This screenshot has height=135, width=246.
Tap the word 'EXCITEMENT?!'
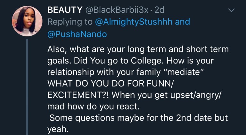pyautogui.click(x=79, y=95)
